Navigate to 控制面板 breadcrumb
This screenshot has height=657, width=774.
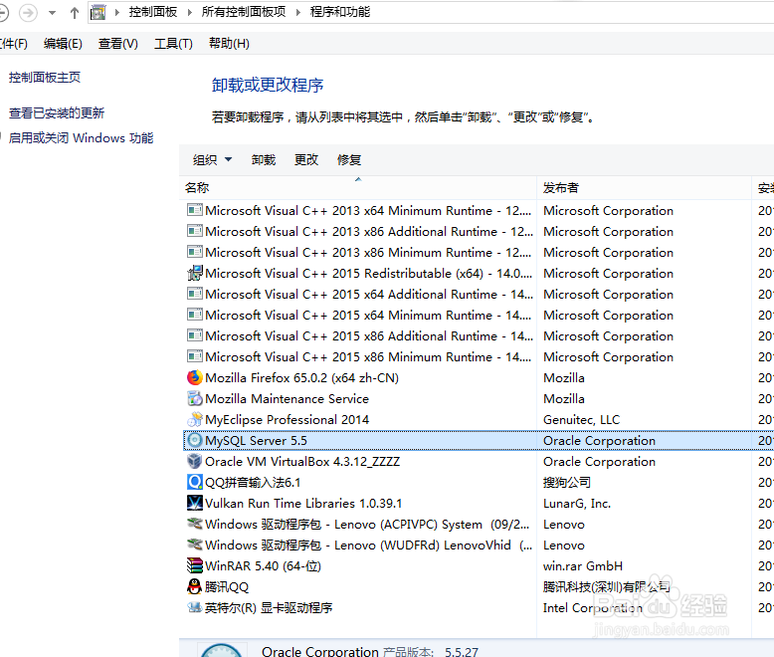pos(153,12)
